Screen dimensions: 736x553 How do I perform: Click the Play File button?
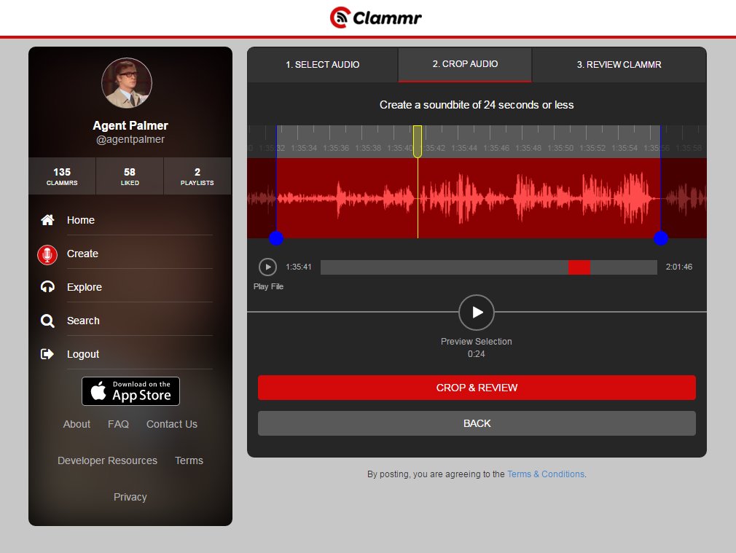coord(267,267)
